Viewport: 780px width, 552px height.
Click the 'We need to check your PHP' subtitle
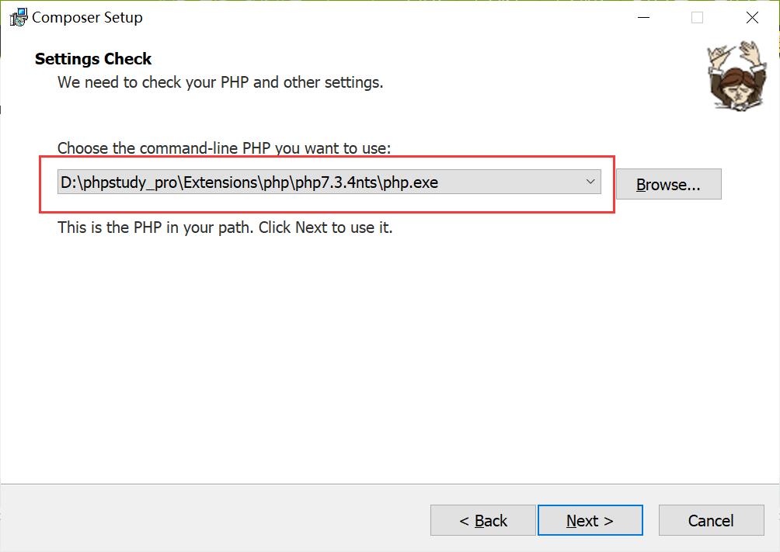[x=221, y=82]
